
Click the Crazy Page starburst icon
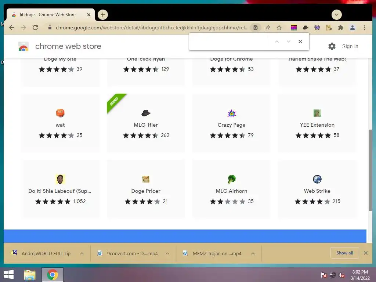pyautogui.click(x=232, y=113)
